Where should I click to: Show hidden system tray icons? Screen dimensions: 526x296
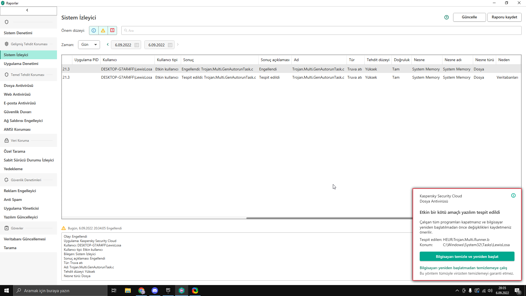(457, 291)
